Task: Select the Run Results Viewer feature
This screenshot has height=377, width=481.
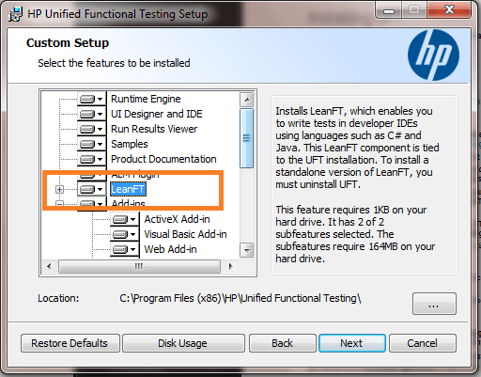Action: (154, 129)
